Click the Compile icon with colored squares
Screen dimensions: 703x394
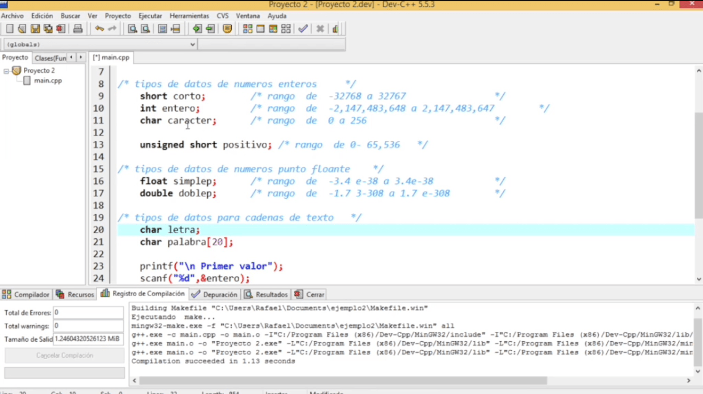(247, 28)
